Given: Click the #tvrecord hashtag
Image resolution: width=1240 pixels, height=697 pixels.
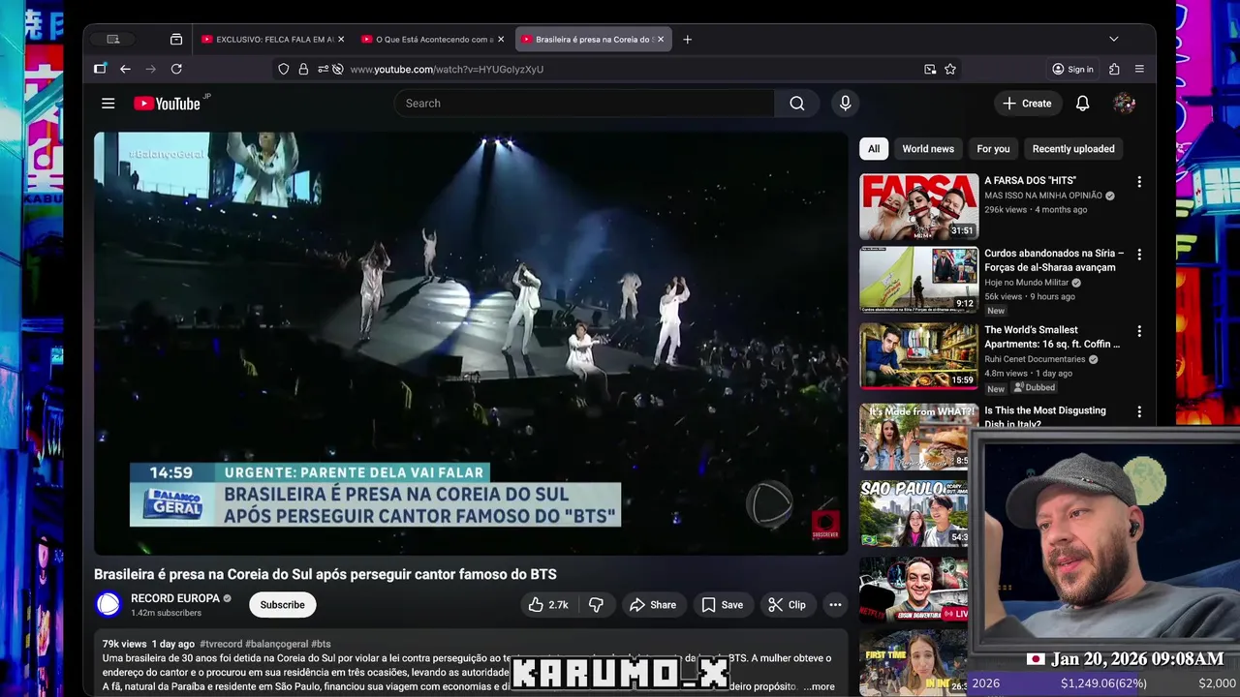Looking at the screenshot, I should point(221,644).
